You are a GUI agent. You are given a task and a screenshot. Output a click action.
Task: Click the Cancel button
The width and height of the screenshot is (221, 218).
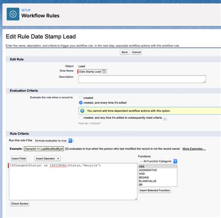[137, 52]
